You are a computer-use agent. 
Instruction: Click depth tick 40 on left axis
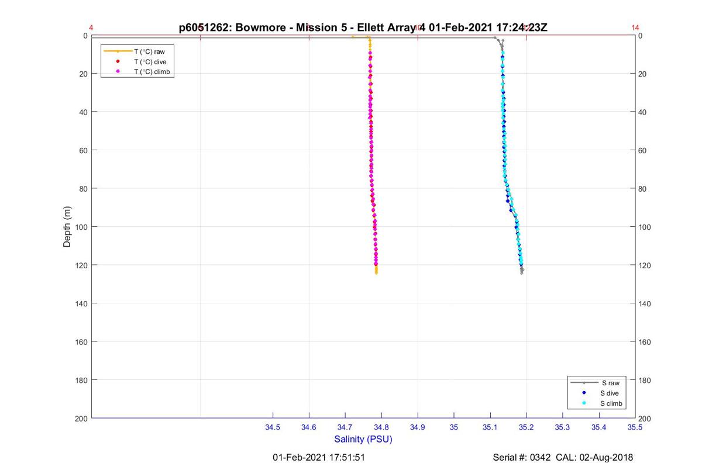pos(83,112)
